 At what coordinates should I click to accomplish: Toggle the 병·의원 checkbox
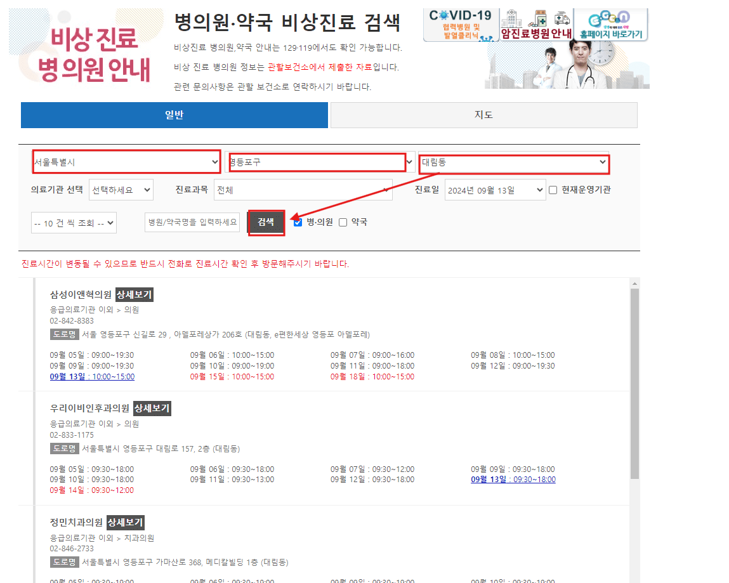point(298,222)
